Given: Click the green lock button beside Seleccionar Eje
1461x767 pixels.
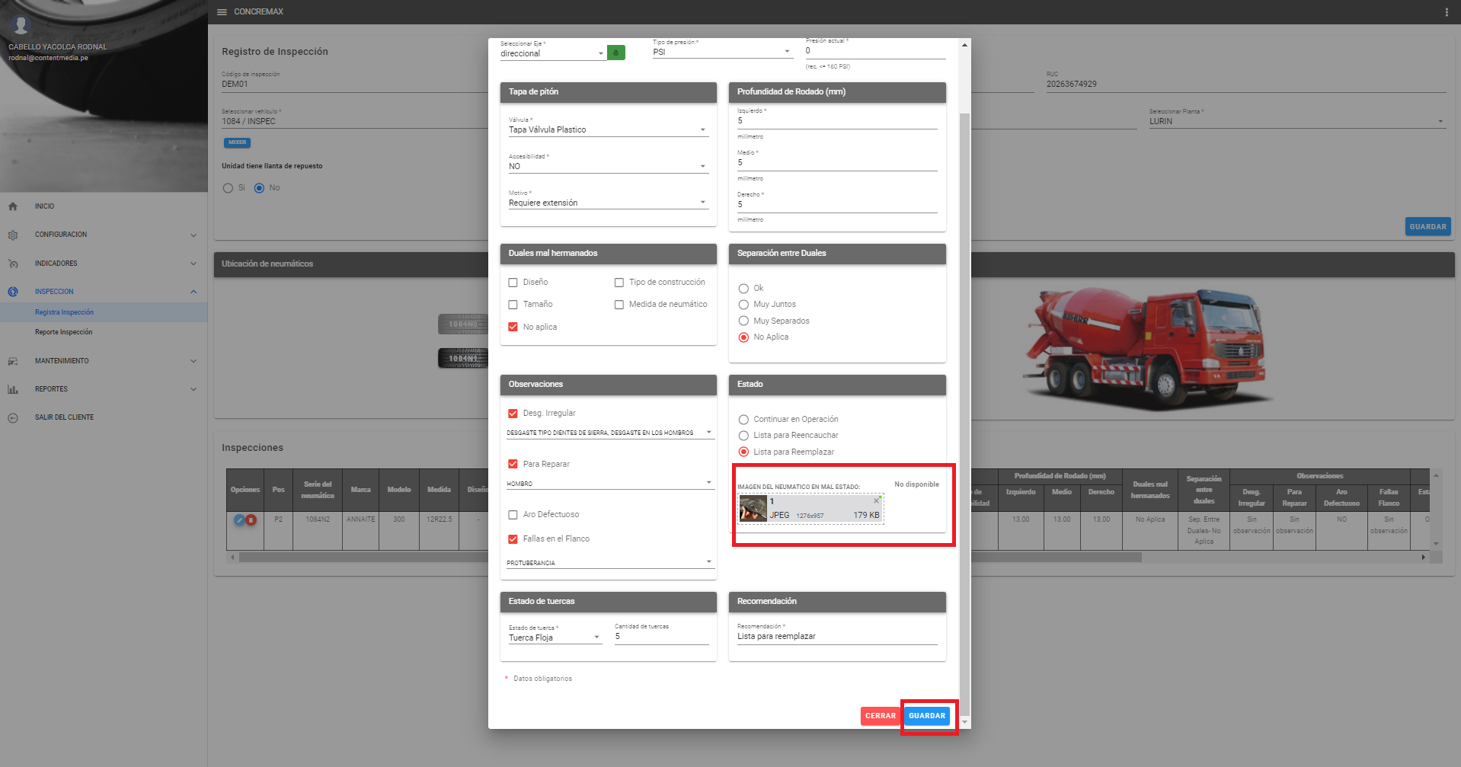Looking at the screenshot, I should click(615, 53).
